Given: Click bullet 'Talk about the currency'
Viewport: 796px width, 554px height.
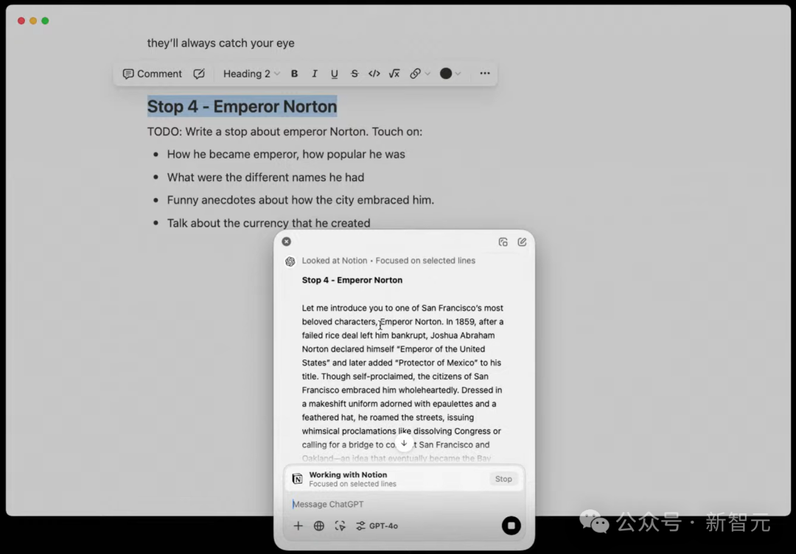Looking at the screenshot, I should coord(268,223).
